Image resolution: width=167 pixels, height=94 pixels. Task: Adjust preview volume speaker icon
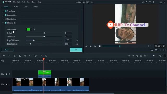tap(160, 50)
